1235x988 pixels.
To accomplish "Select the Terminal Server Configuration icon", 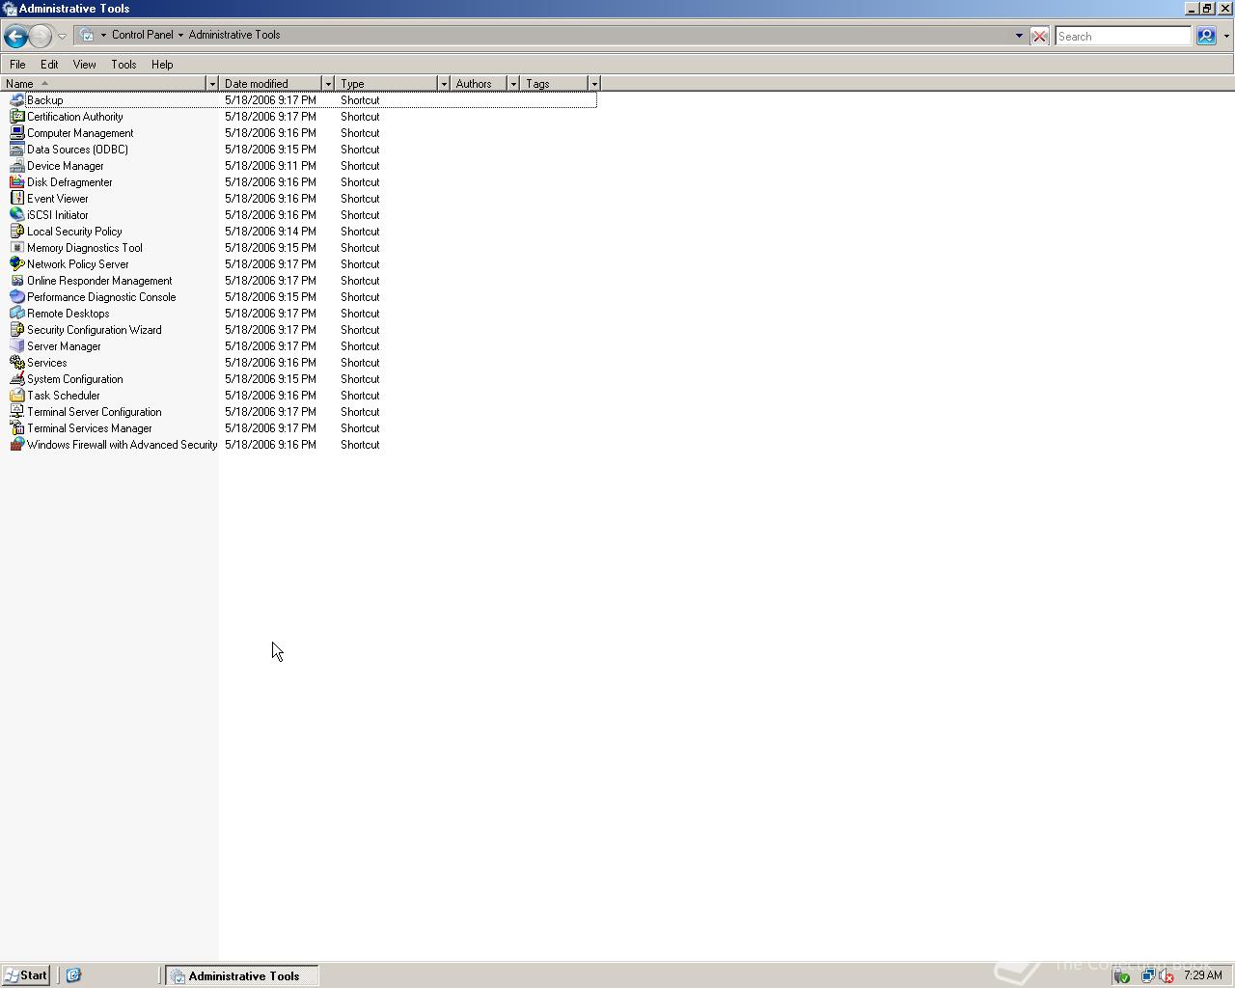I will (x=16, y=412).
